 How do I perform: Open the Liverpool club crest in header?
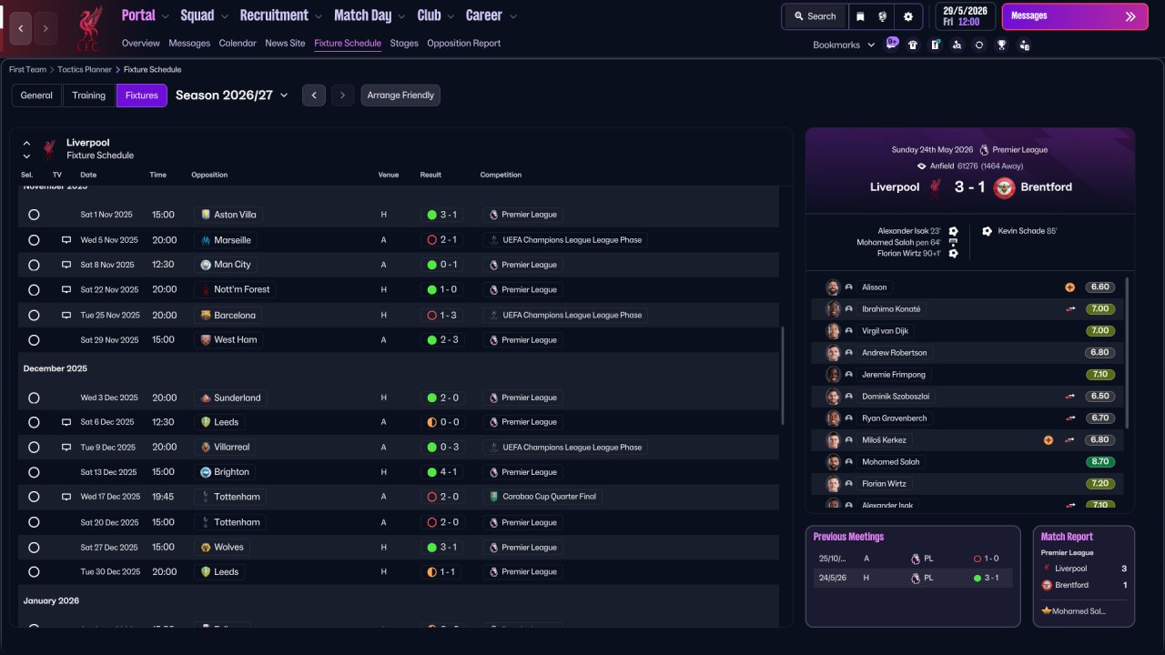(88, 29)
